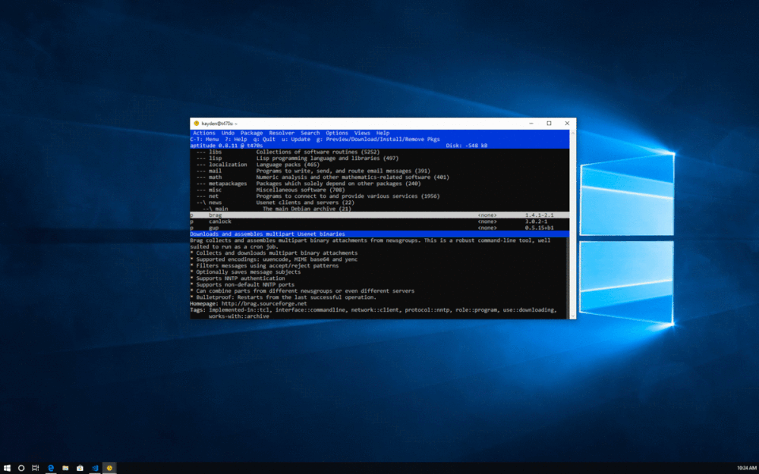Open Cortana search circle on taskbar
Image resolution: width=759 pixels, height=474 pixels.
pyautogui.click(x=21, y=468)
